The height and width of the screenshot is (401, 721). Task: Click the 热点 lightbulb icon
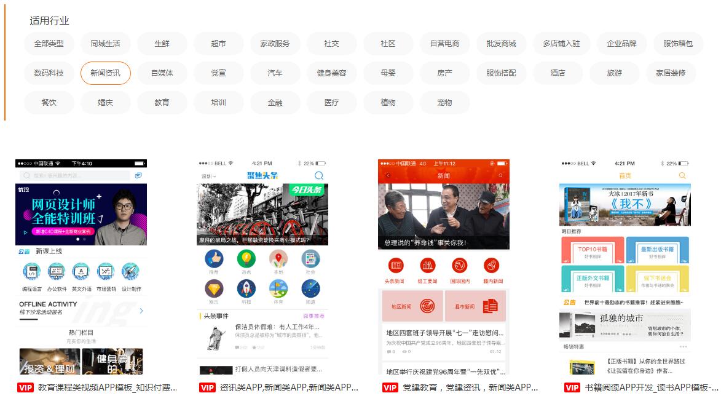tap(246, 259)
